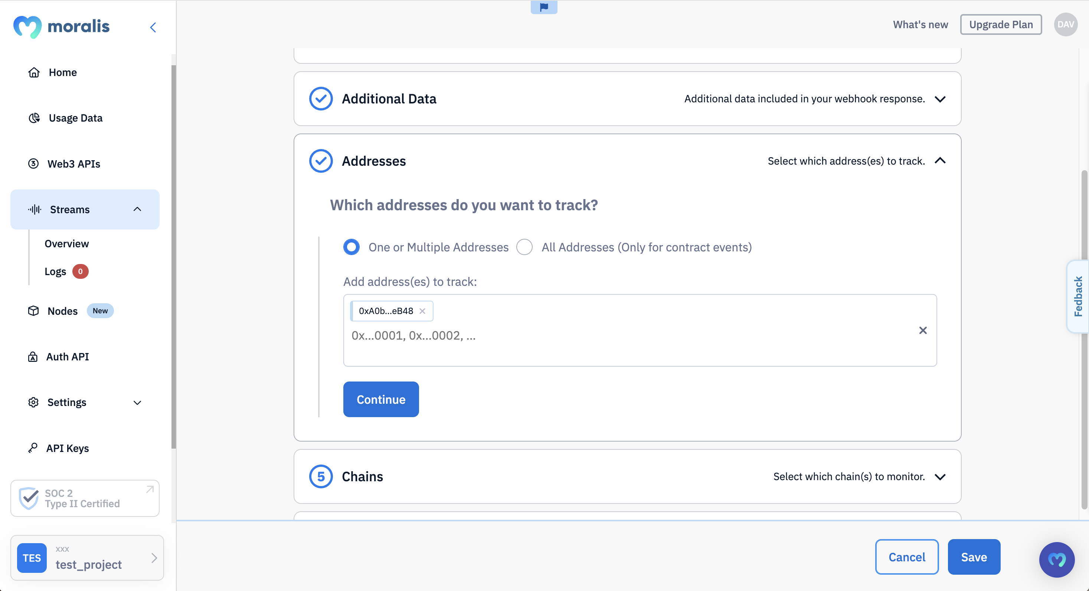Screen dimensions: 1089x591
Task: Click the Continue button
Action: (x=381, y=399)
